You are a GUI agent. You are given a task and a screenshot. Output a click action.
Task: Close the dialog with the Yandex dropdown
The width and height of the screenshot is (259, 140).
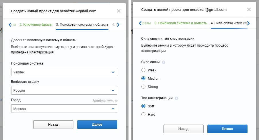coord(119,11)
